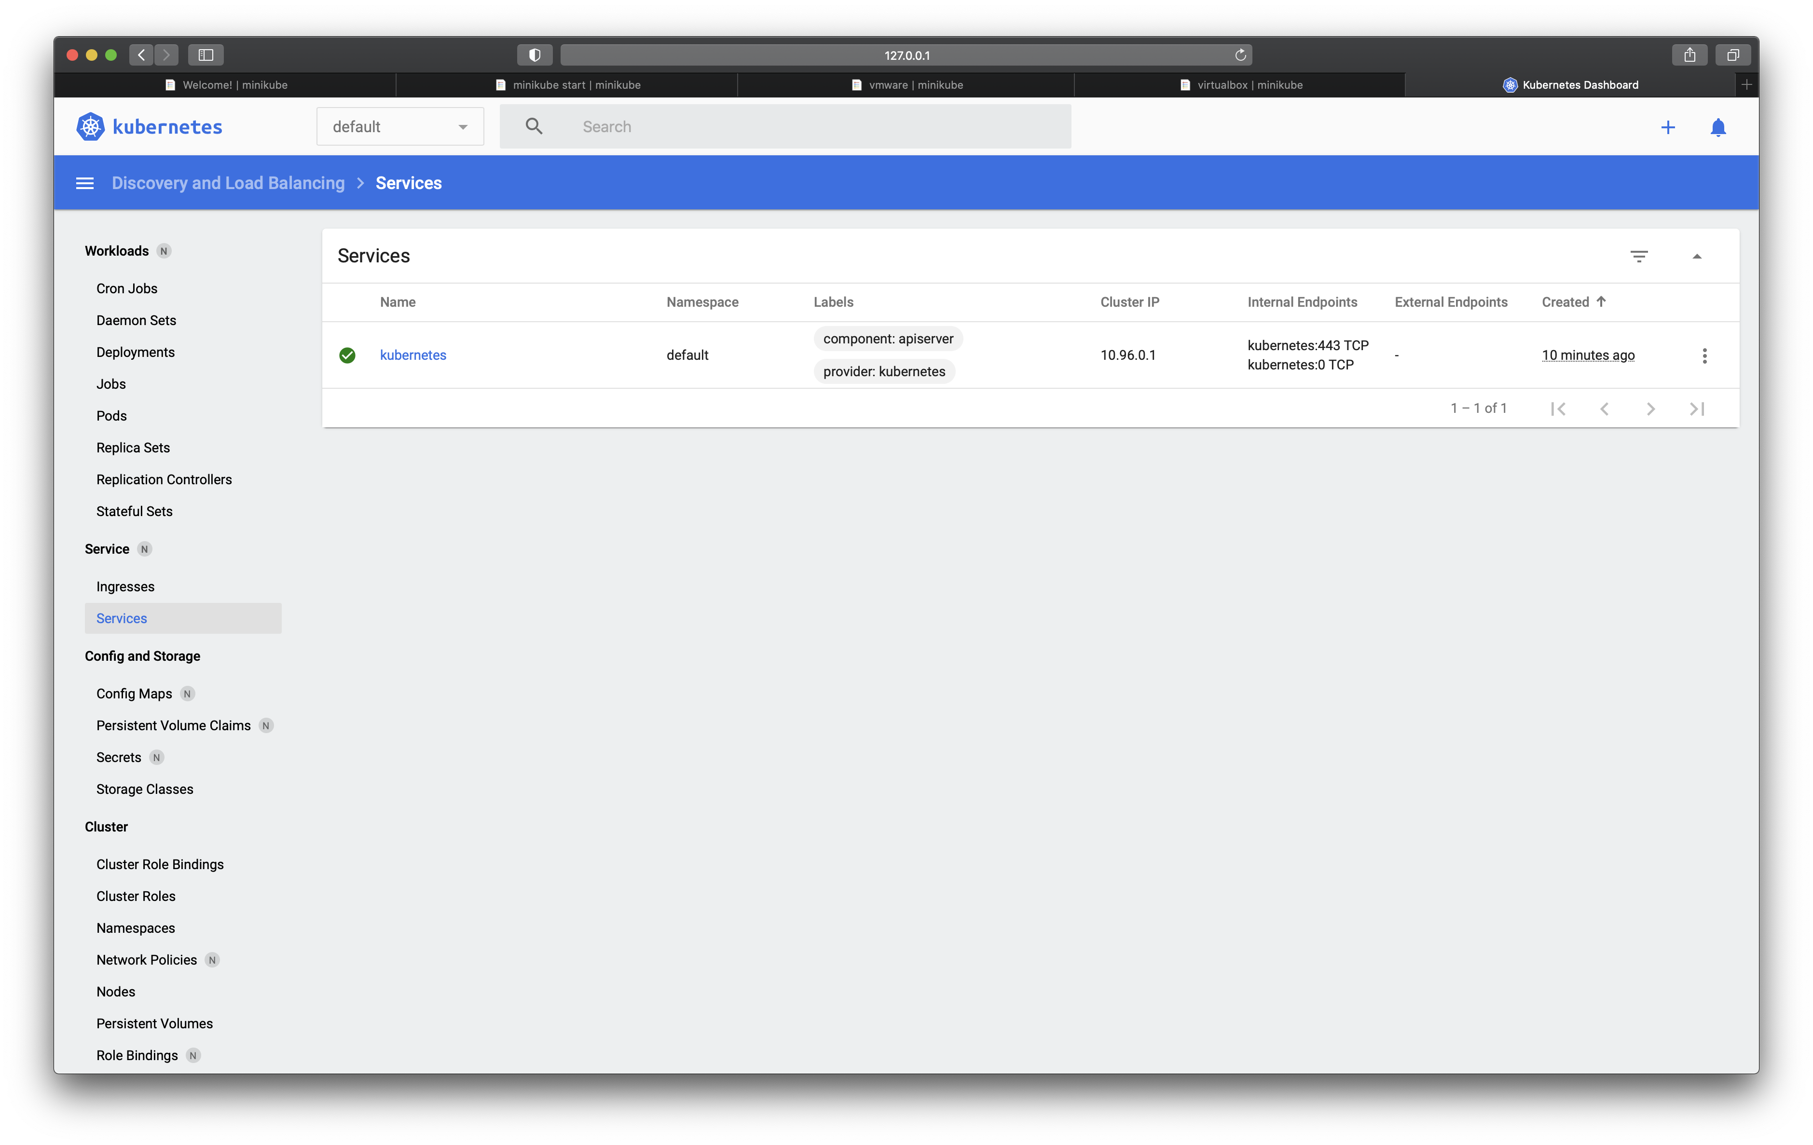Open Pods in sidebar
1813x1145 pixels.
[111, 416]
